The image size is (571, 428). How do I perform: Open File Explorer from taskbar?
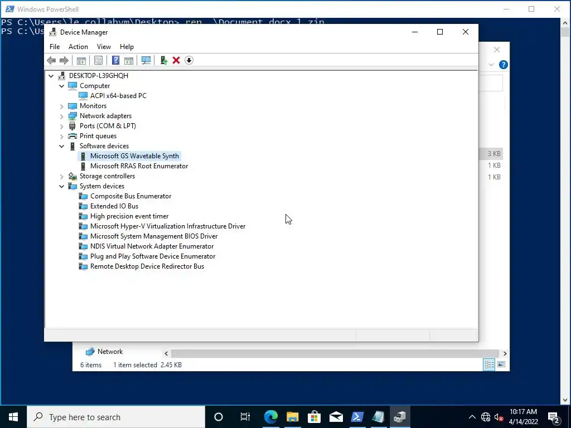pos(292,417)
